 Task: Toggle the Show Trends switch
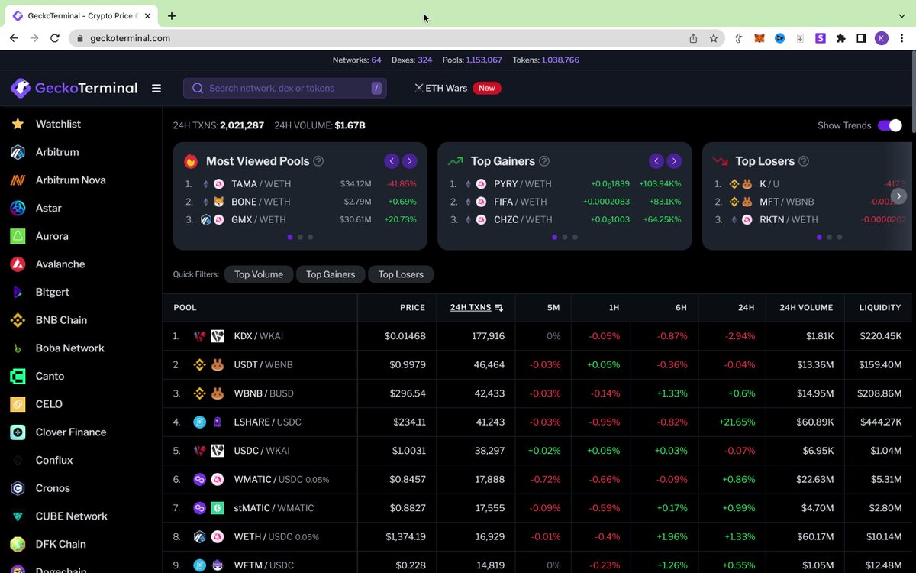(x=890, y=125)
